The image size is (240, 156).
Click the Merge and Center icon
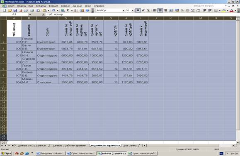pos(171,10)
